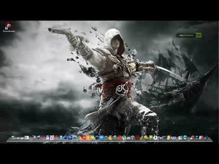Screen dimensions: 219x164
Task: Open the bright green square icon in the dock
Action: (x=151, y=138)
